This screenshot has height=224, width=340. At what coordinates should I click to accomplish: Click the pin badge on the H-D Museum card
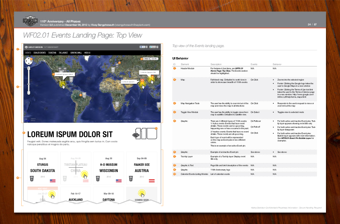[x=98, y=179]
